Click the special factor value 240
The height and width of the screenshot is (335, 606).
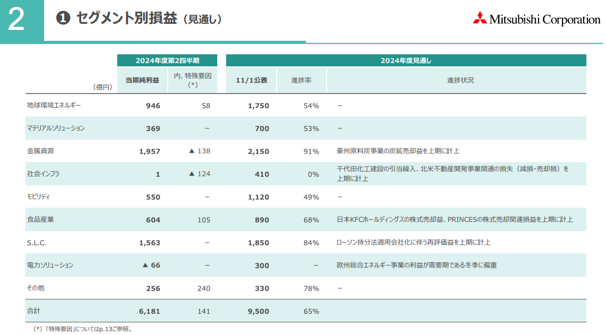(204, 288)
